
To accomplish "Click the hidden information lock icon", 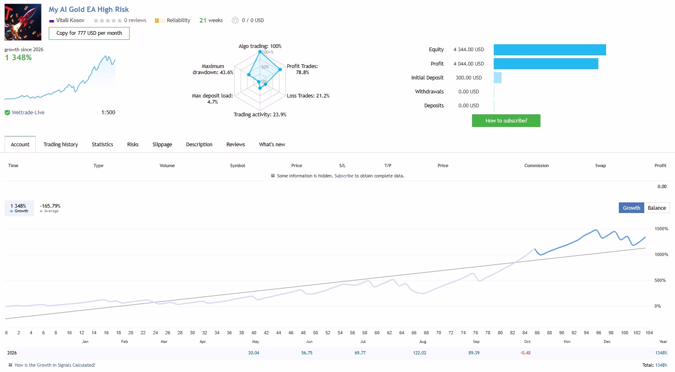I will [273, 176].
